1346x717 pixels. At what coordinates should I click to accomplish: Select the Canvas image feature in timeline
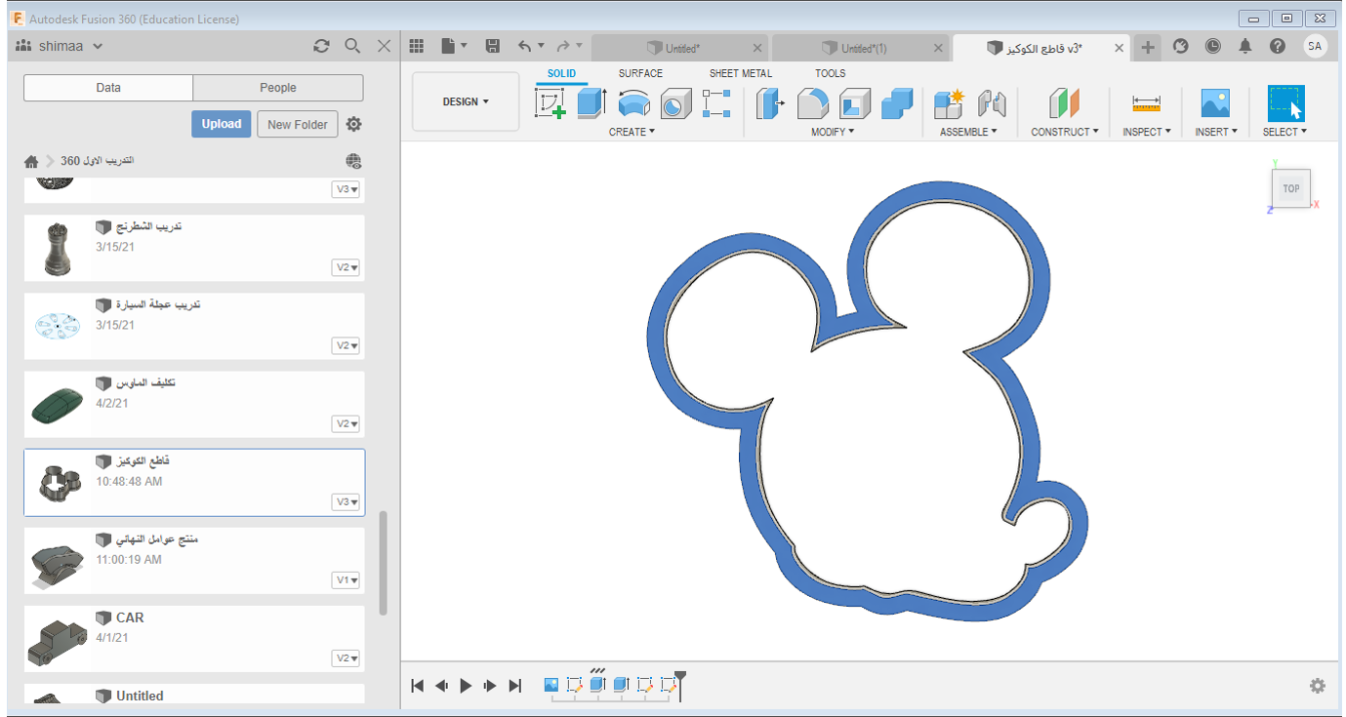(x=551, y=685)
